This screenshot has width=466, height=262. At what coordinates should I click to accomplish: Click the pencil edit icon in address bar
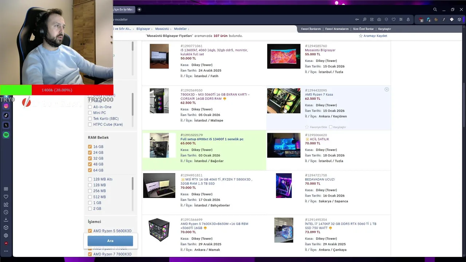372,19
